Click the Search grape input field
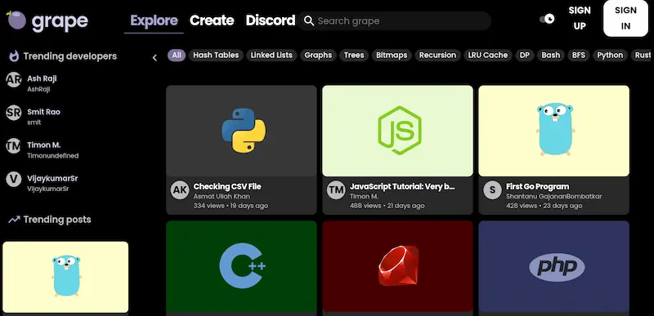Viewport: 654px width, 316px height. [x=394, y=20]
